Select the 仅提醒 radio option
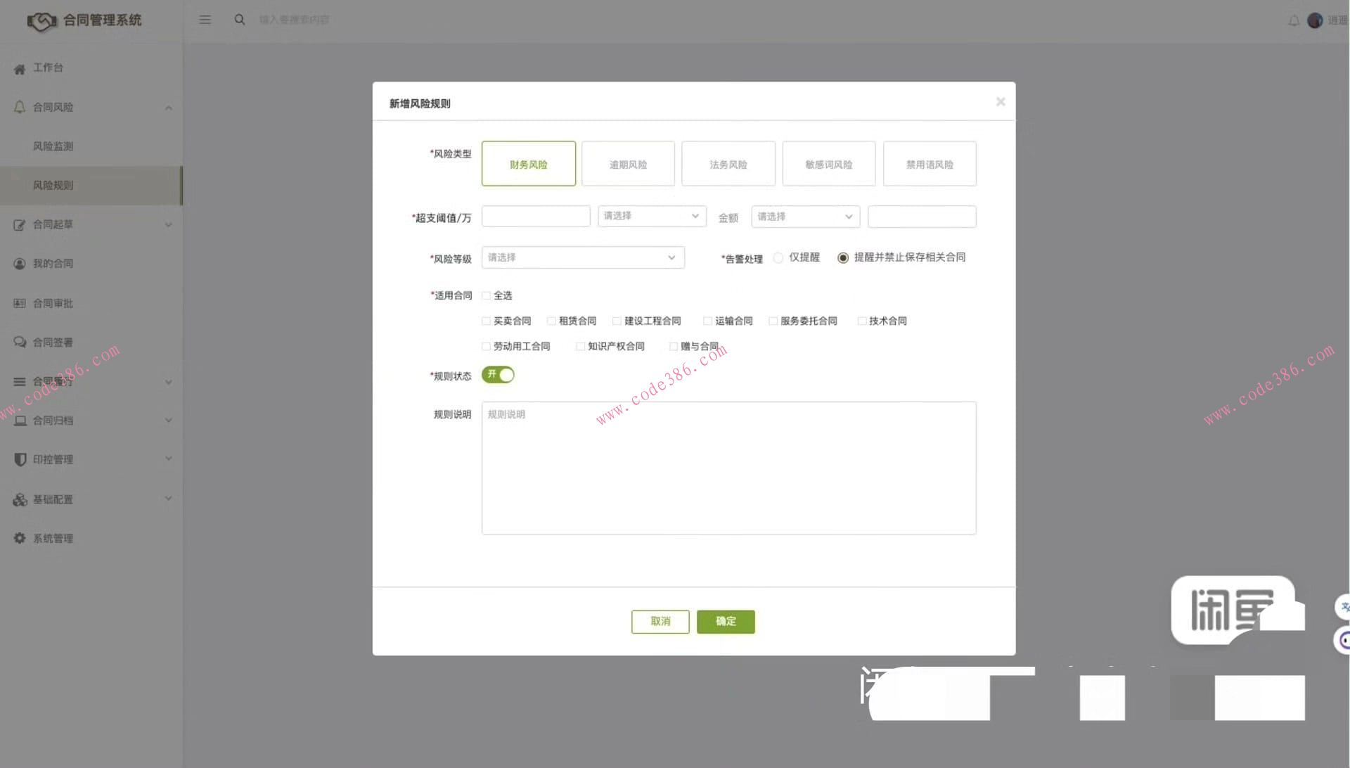 click(x=778, y=257)
